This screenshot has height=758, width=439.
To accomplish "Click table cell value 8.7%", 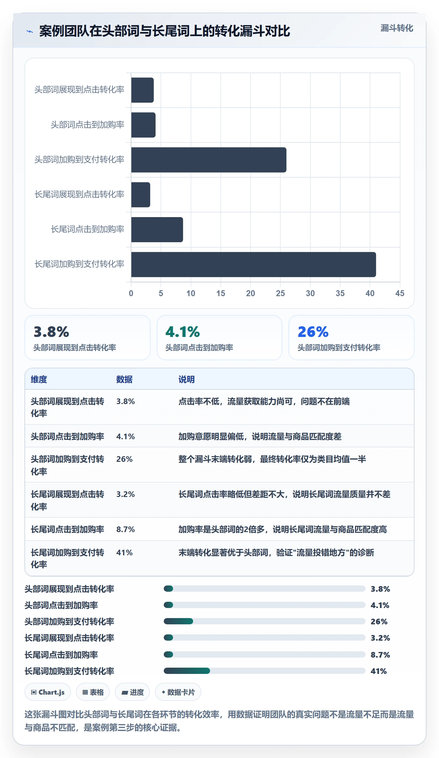I will point(125,529).
